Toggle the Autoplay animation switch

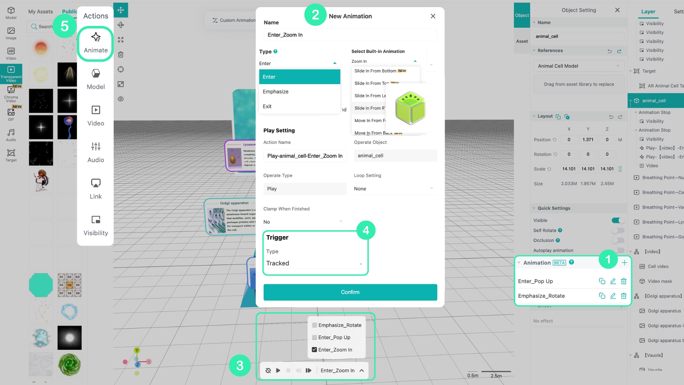[x=618, y=250]
